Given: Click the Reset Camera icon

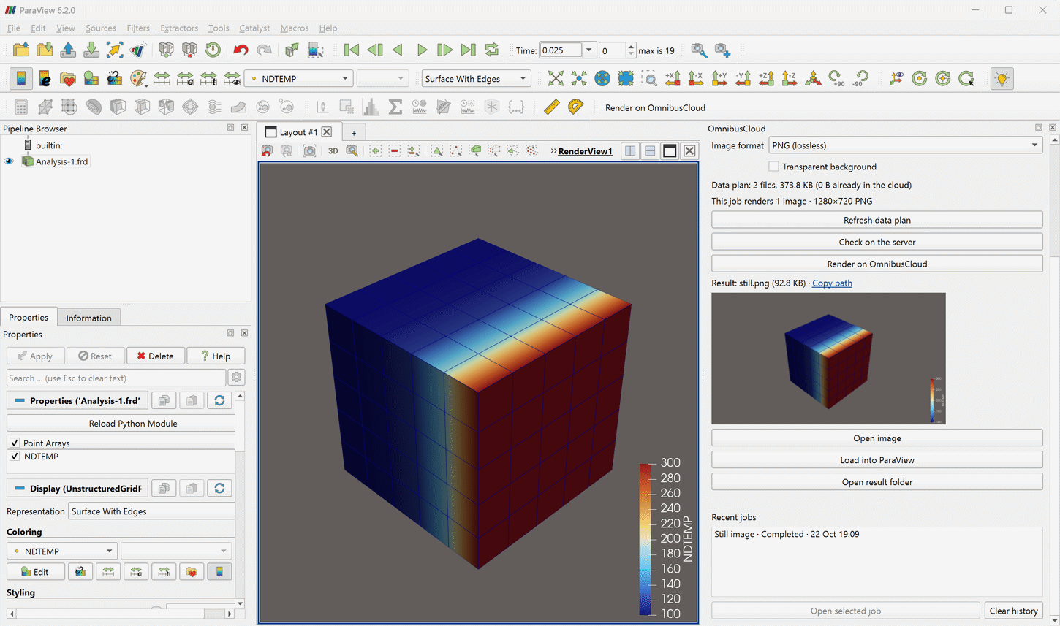Looking at the screenshot, I should 556,78.
